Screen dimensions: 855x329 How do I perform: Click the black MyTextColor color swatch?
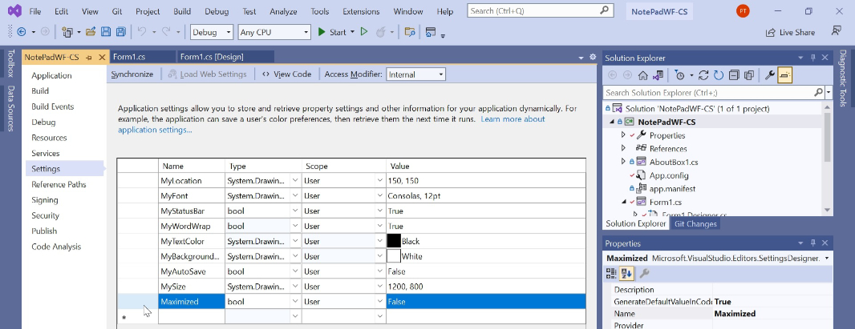point(393,241)
